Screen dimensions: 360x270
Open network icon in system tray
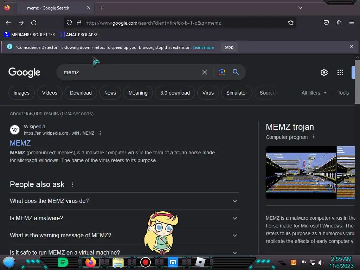(x=313, y=262)
